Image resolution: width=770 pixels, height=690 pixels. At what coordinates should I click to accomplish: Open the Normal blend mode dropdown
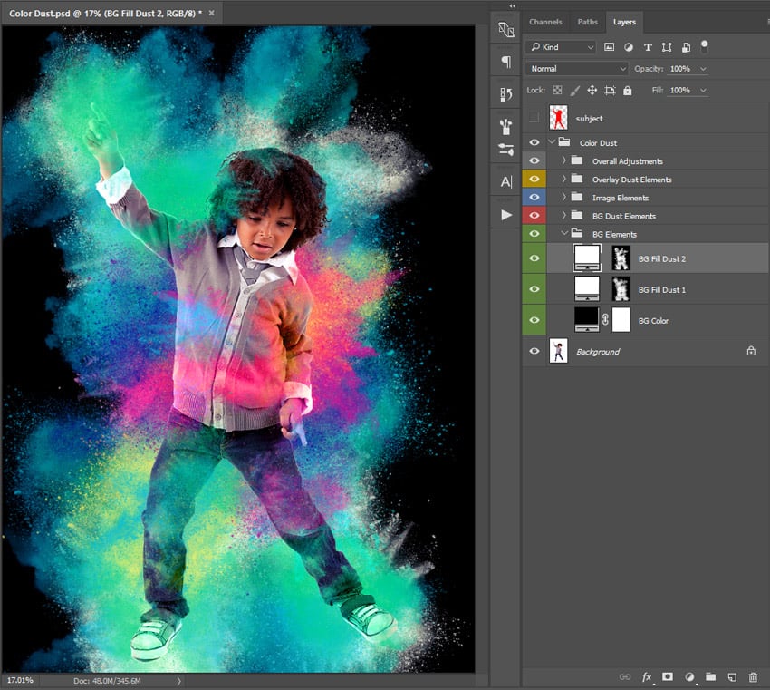[x=577, y=69]
